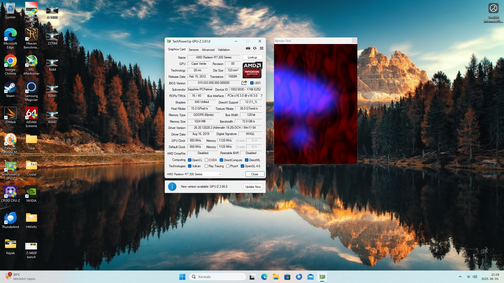Open the Crystal folder on desktop
The width and height of the screenshot is (504, 283).
coord(31,168)
